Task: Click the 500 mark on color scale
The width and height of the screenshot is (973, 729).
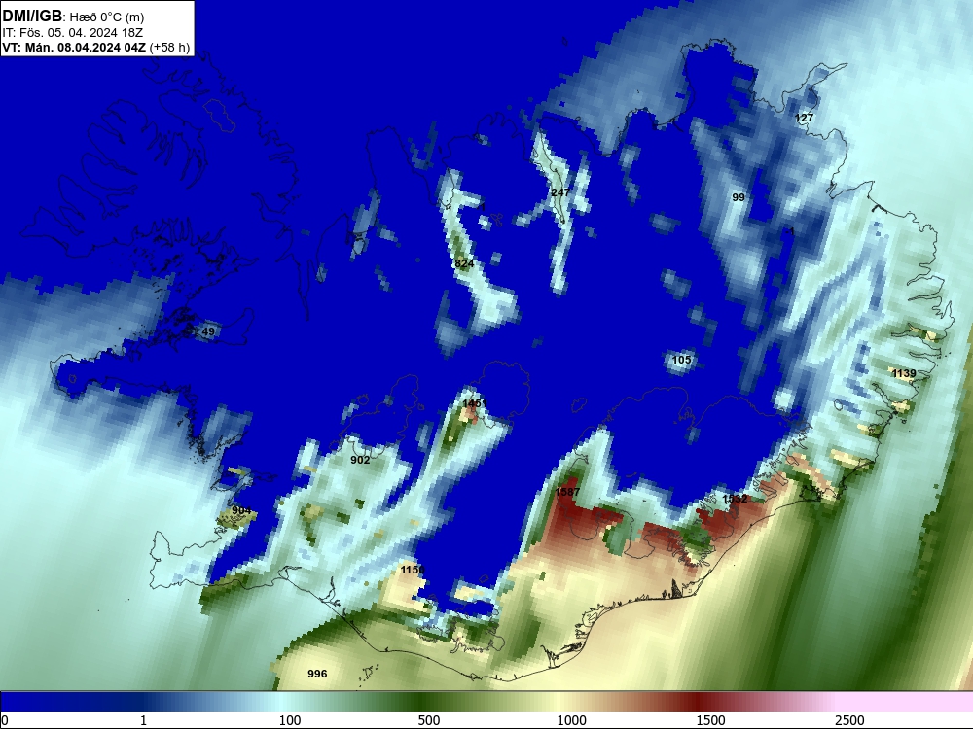Action: click(429, 720)
